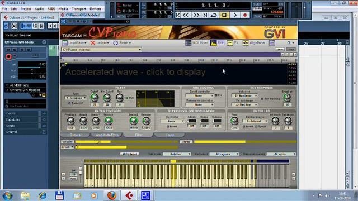
Task: Toggle the Filter LFO Invert checkbox
Action: click(x=244, y=127)
